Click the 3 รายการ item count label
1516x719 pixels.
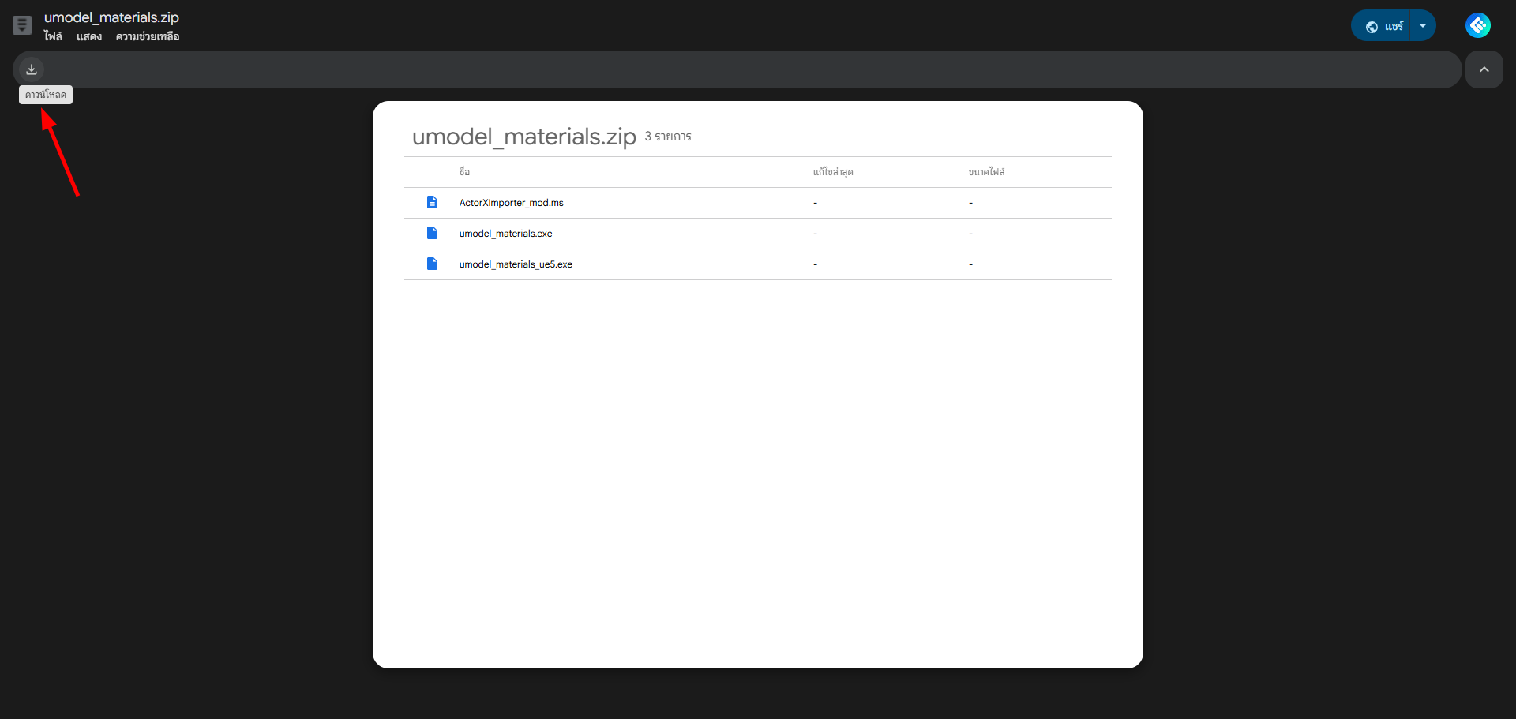[668, 137]
